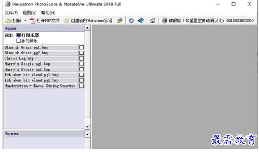
Task: Create a new NotateMe score via 创建新的NotateMe乐谱
Action: coord(92,21)
